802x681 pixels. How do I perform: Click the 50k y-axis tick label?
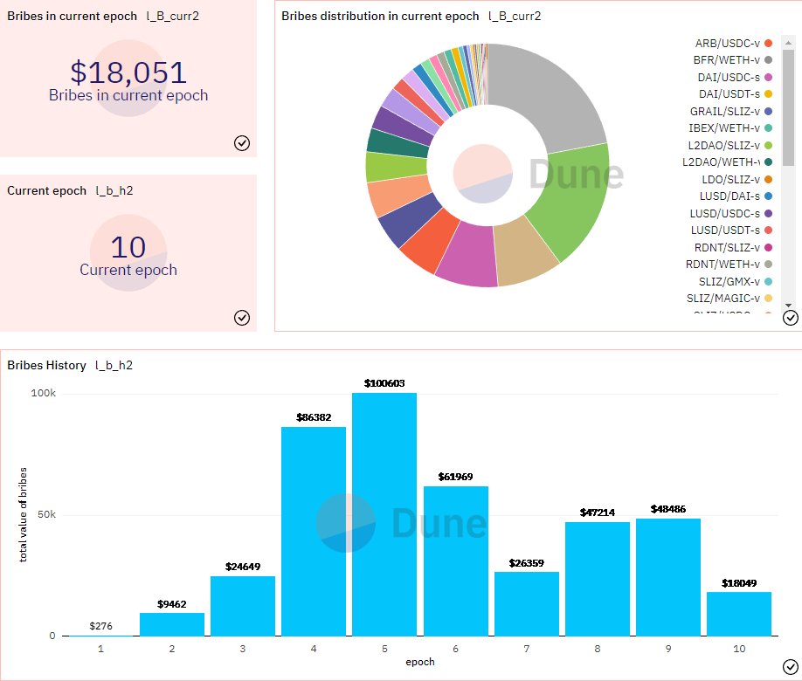(x=46, y=514)
